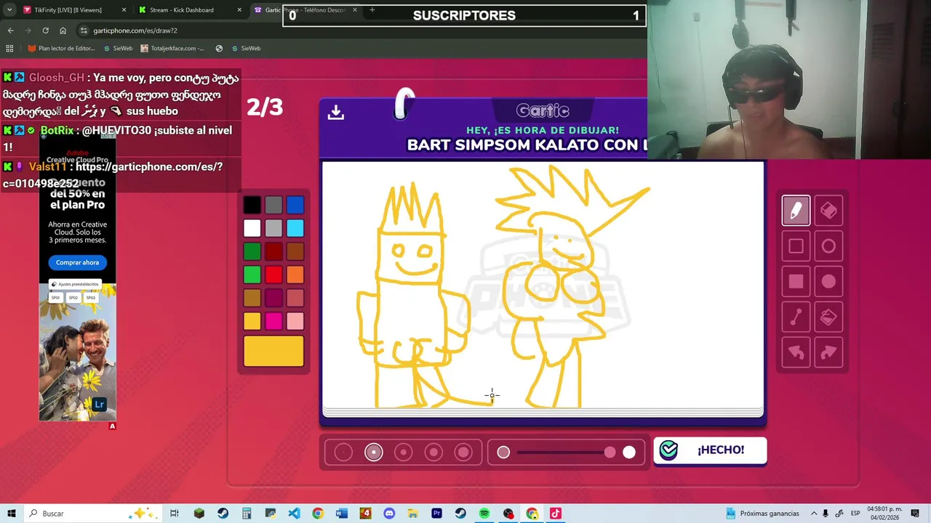
Task: Pick the hot pink color swatch
Action: [273, 321]
